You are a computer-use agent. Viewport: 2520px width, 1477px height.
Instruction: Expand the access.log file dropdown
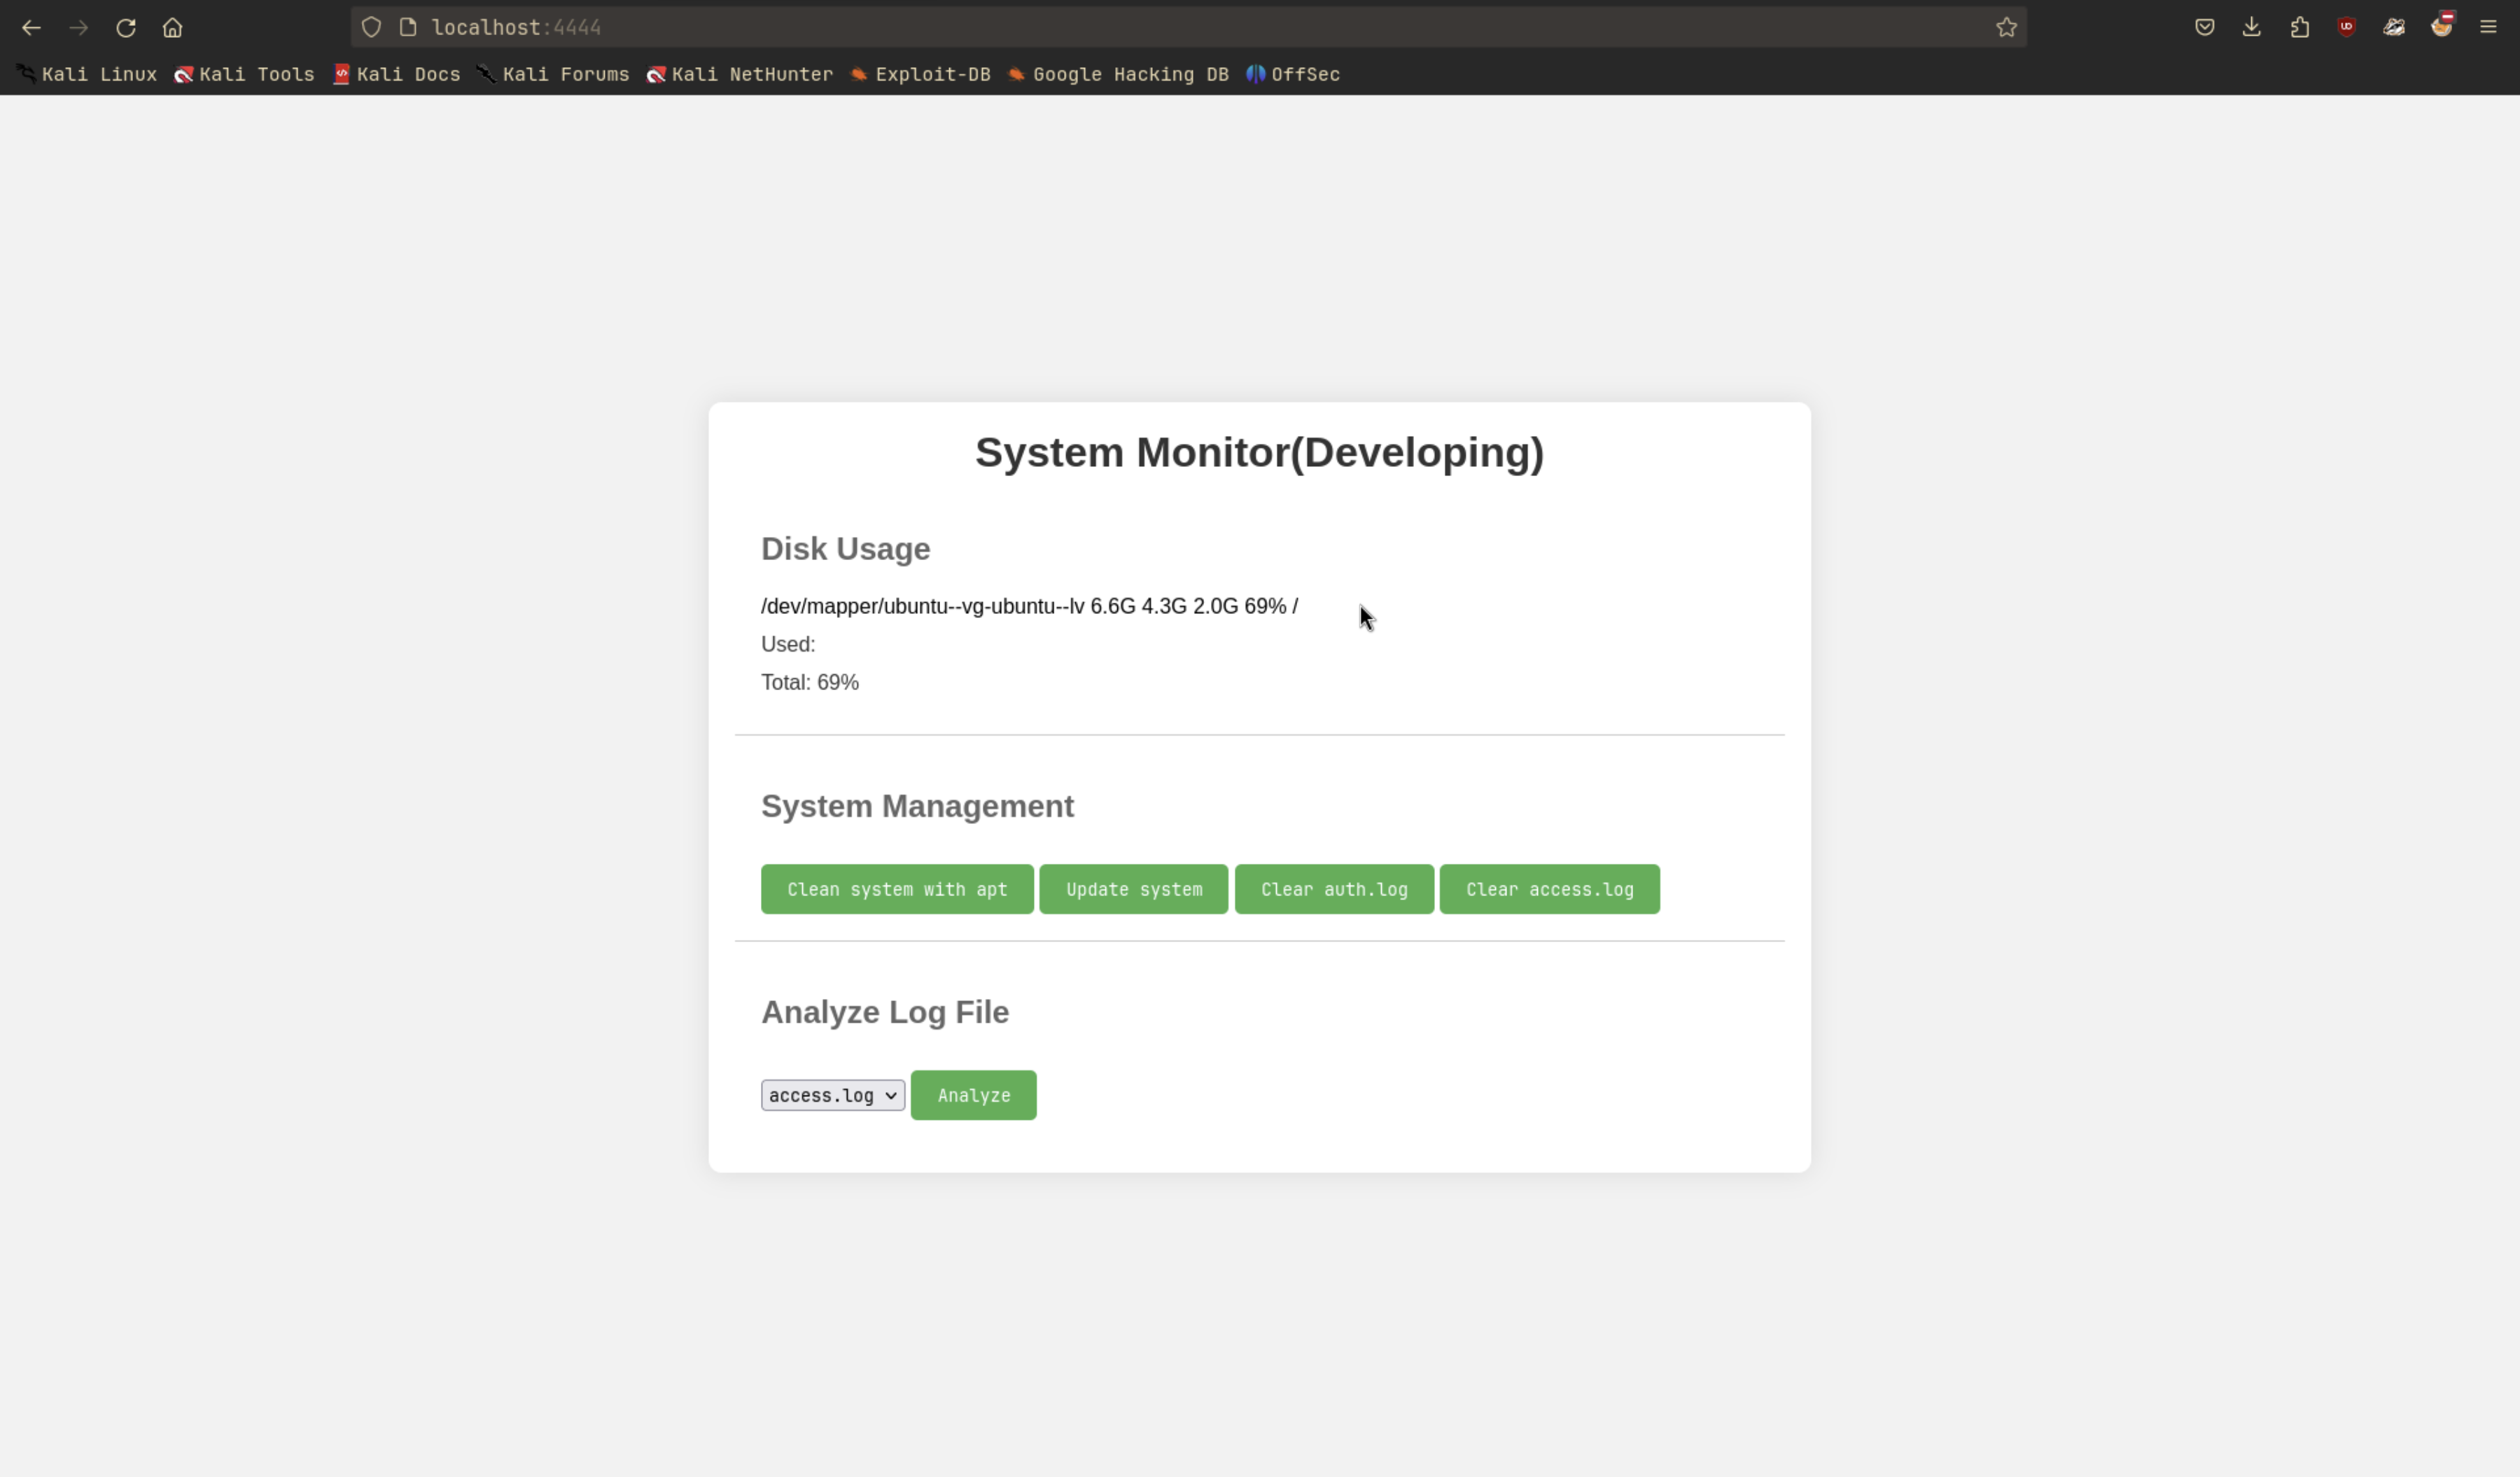click(x=832, y=1095)
